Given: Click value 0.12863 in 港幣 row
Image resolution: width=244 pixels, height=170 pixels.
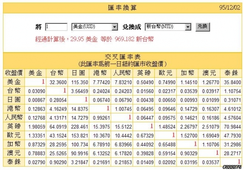Looking at the screenshot, I should point(37,109).
